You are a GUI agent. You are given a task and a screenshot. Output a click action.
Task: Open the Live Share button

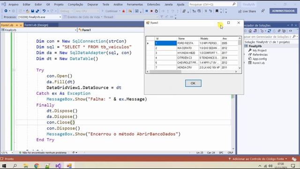click(x=247, y=11)
